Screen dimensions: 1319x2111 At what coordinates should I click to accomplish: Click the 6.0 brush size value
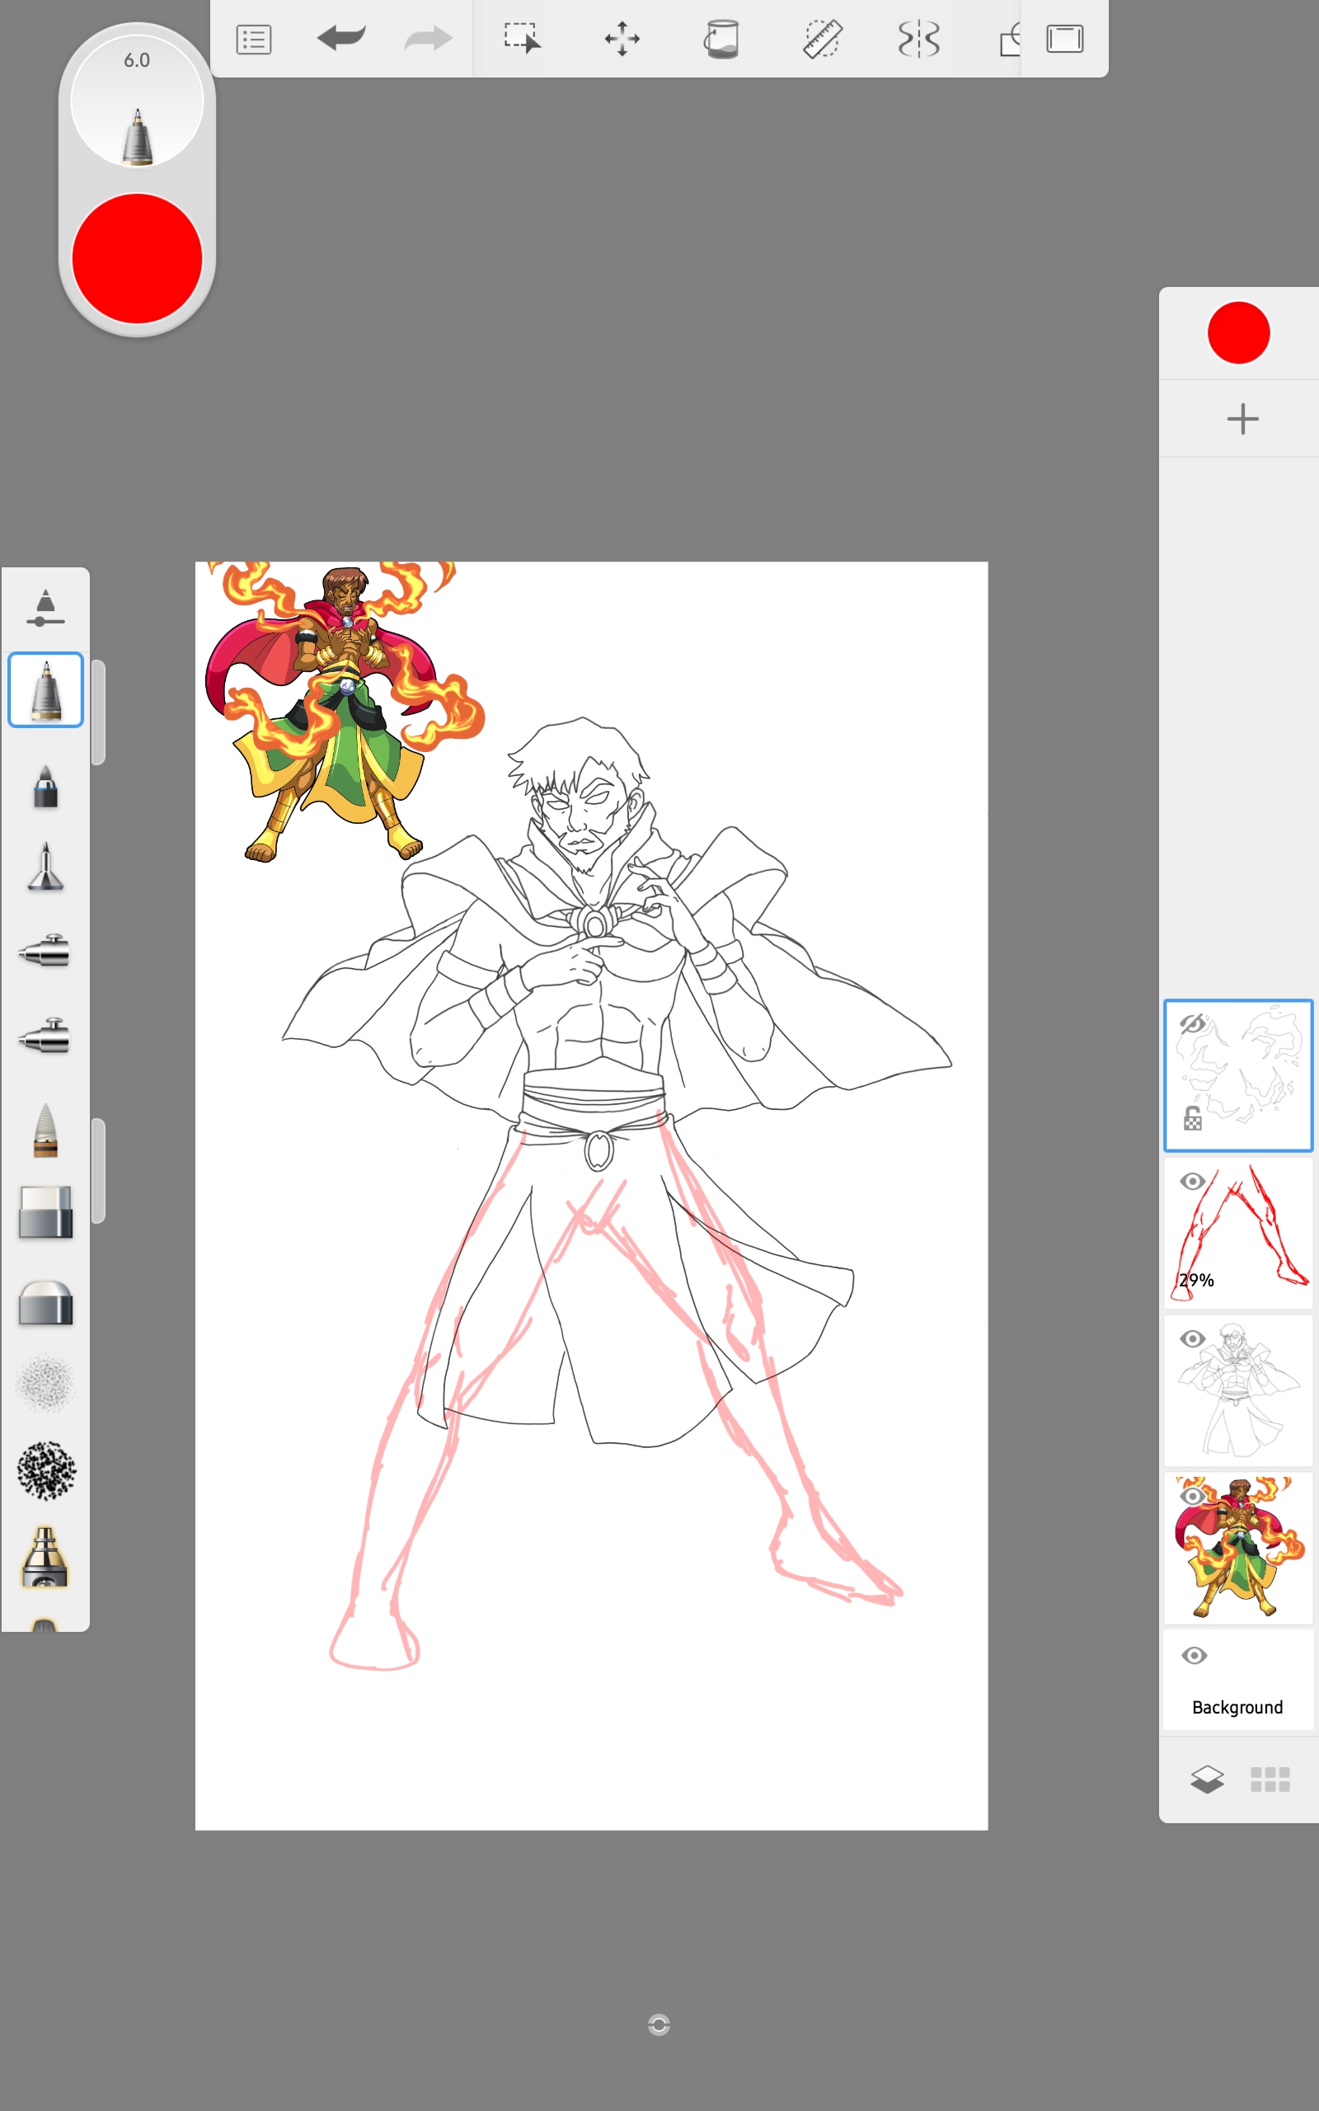coord(137,60)
